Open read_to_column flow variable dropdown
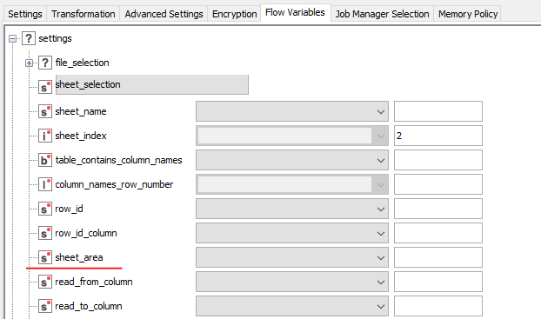This screenshot has height=319, width=541. pos(292,306)
